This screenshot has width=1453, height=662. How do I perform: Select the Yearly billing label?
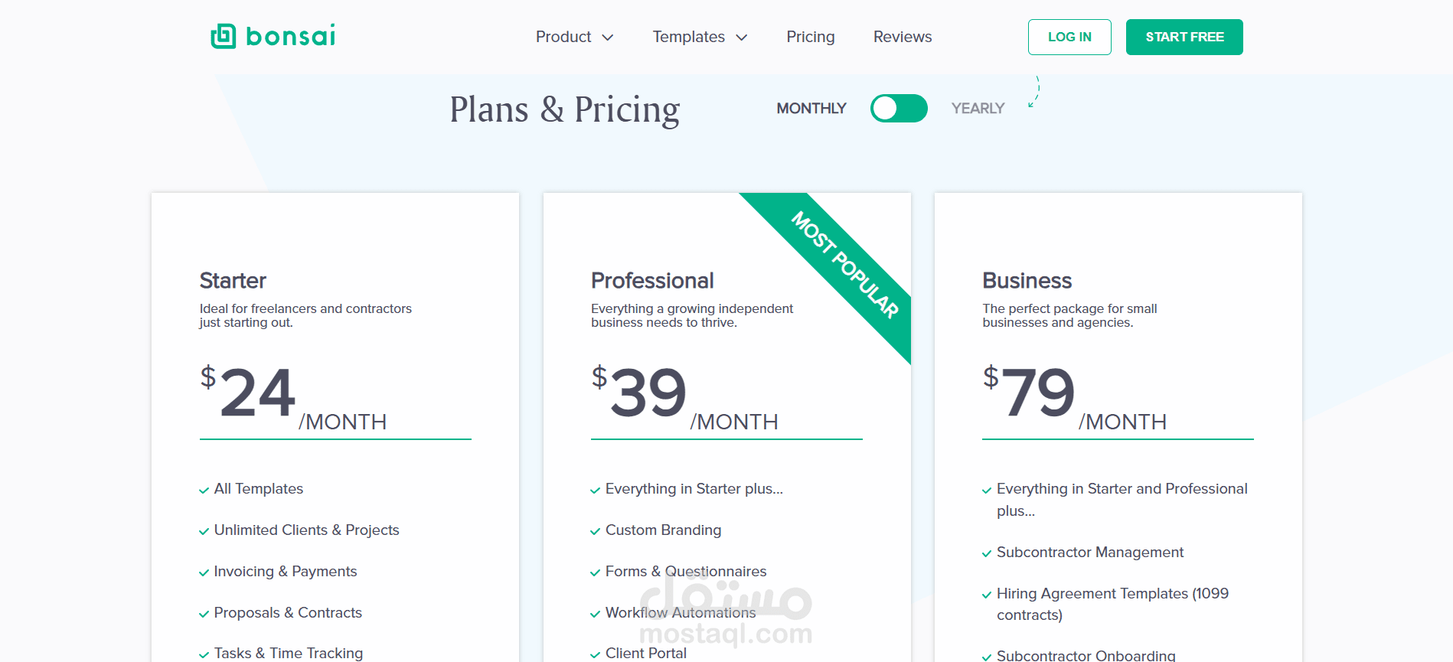pos(978,109)
